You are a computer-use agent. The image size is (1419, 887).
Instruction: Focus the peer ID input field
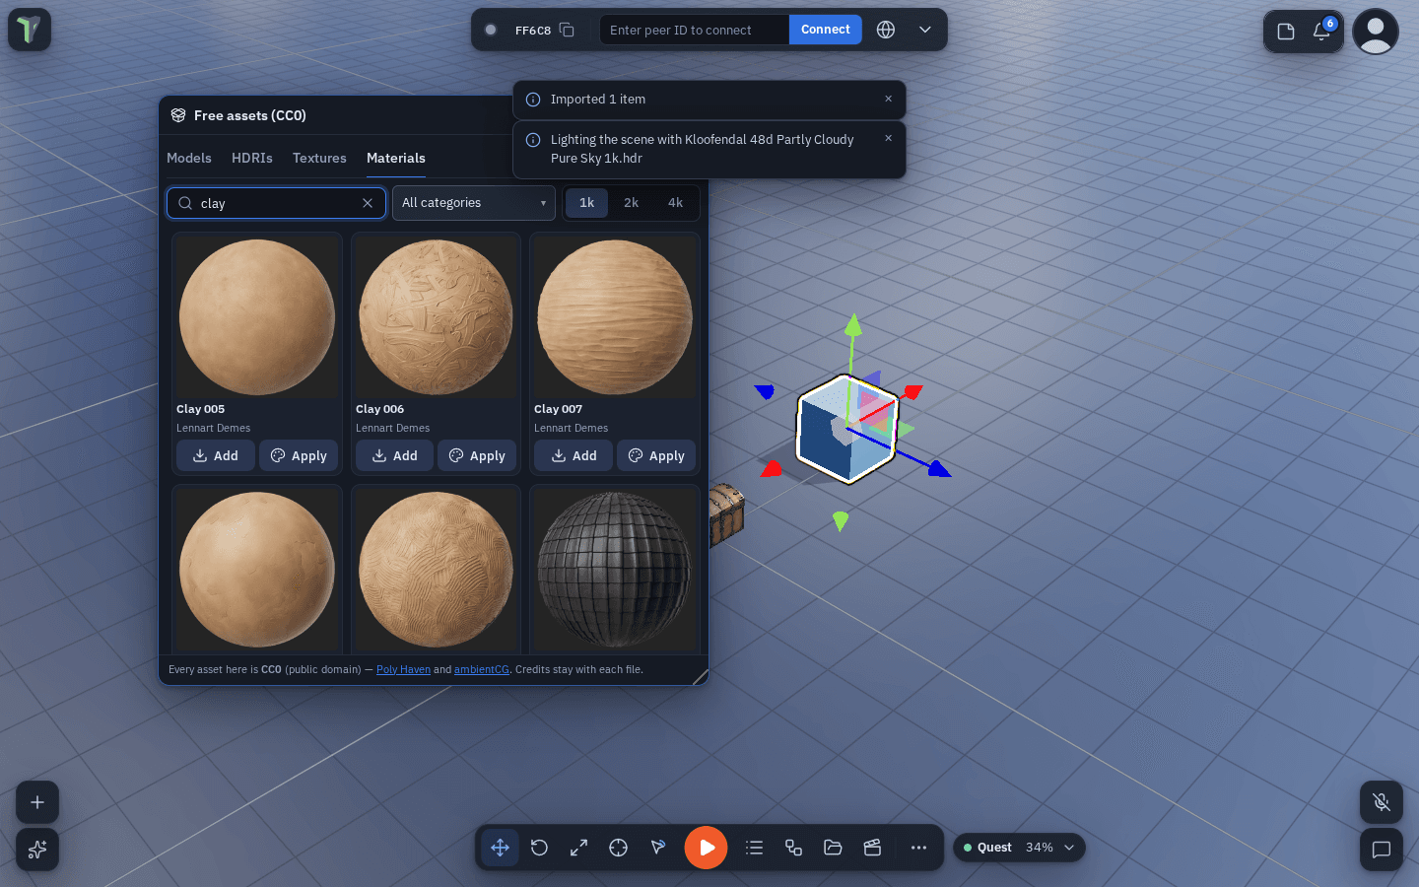pos(695,30)
